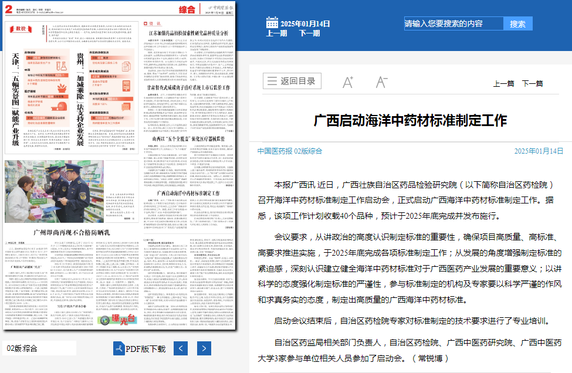Viewport: 572px width, 373px height.
Task: Click 返回目录 to return to contents
Action: [292, 82]
